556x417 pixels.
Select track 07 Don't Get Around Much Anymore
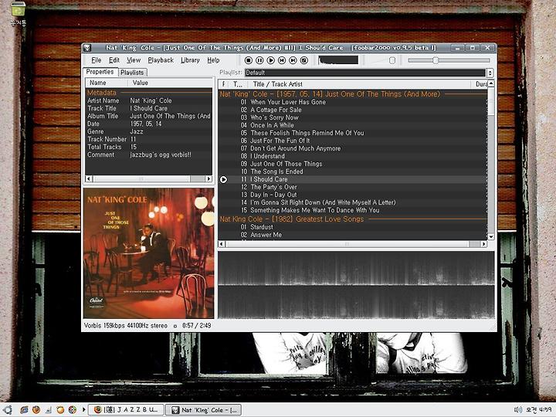pos(353,148)
